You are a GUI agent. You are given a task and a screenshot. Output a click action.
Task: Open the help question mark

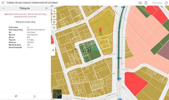pos(146,3)
